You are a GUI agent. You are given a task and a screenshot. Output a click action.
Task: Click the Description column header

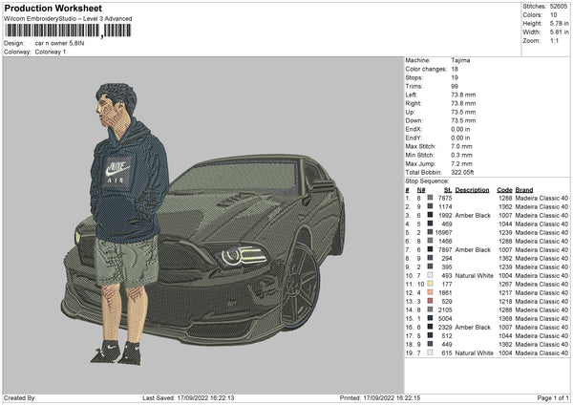click(472, 189)
